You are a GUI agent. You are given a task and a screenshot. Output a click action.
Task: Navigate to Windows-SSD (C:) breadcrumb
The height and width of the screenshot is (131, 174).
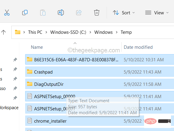click(x=68, y=32)
